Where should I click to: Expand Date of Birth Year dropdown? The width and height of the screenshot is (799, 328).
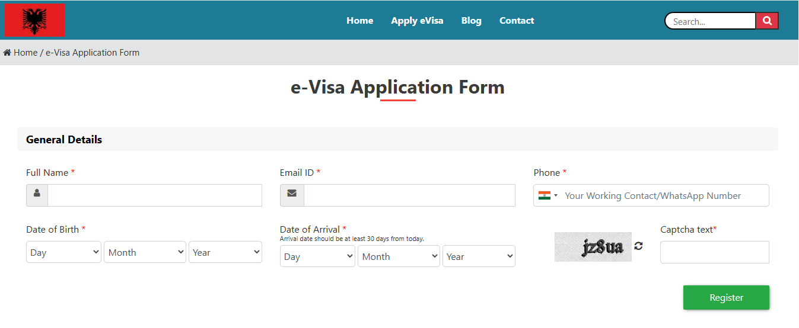pos(225,252)
